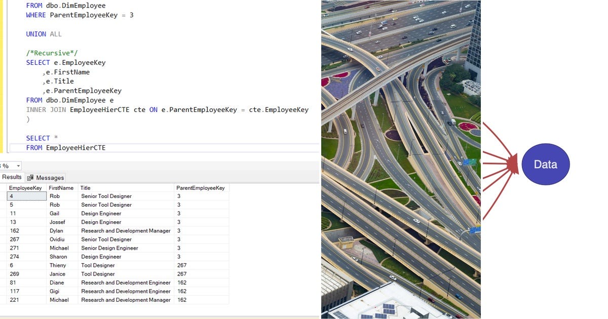Image resolution: width=608 pixels, height=319 pixels.
Task: Click the cell showing Thierry
Action: pyautogui.click(x=57, y=265)
